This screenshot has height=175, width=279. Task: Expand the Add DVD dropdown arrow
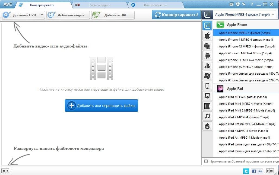coord(42,15)
